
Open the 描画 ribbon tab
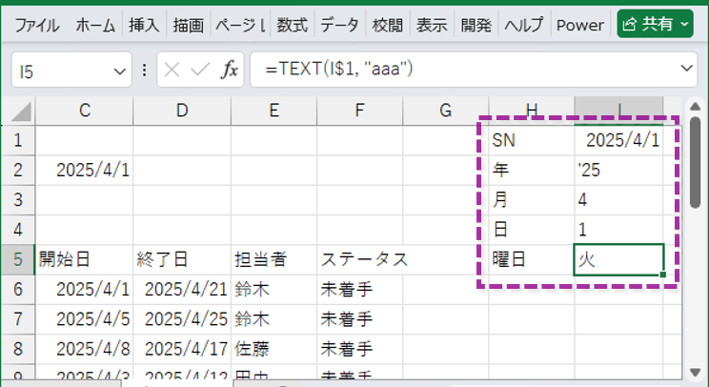click(188, 25)
